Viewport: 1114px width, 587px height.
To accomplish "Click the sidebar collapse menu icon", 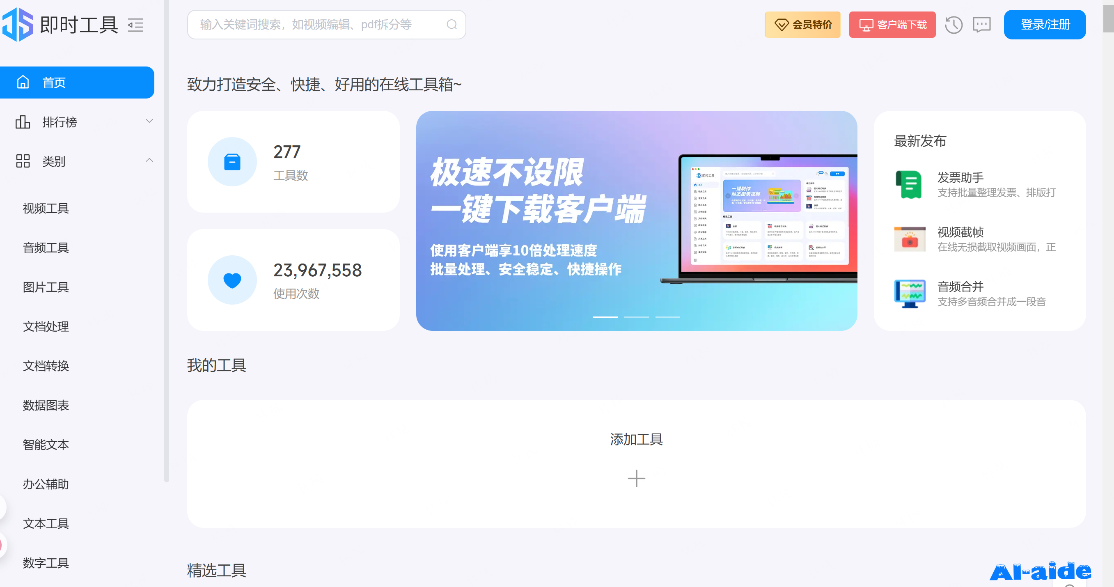I will [x=135, y=25].
